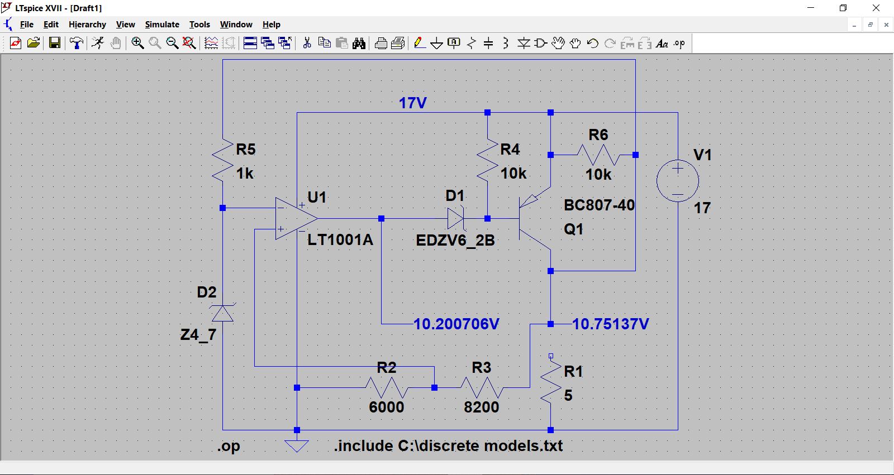Place a resistor from the toolbar

(x=472, y=43)
